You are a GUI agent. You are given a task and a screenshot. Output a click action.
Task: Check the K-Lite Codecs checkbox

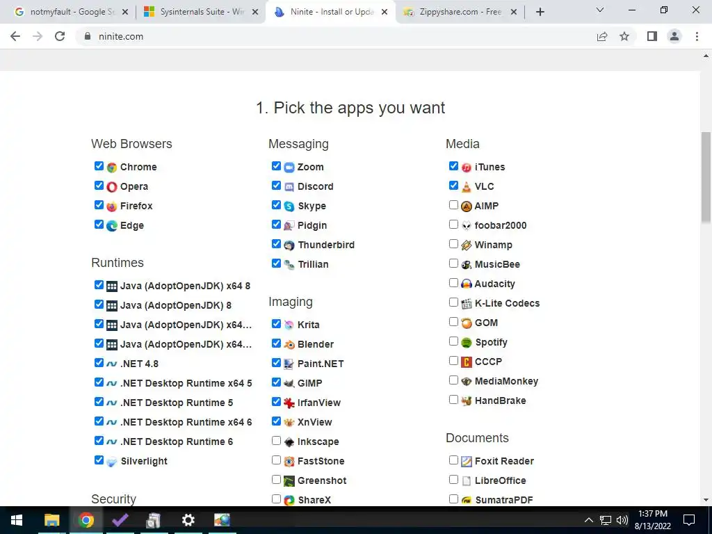(453, 302)
